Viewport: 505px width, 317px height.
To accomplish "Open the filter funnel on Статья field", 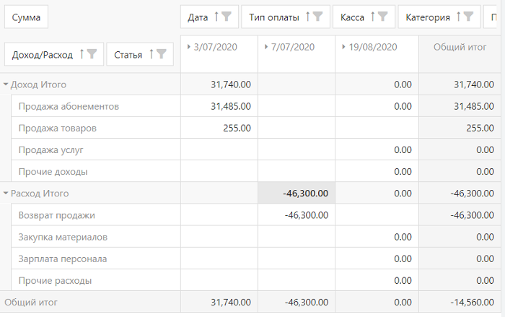I will (161, 54).
